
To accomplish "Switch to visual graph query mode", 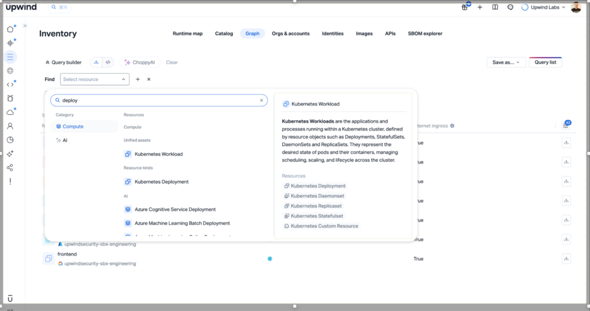I will tap(96, 62).
